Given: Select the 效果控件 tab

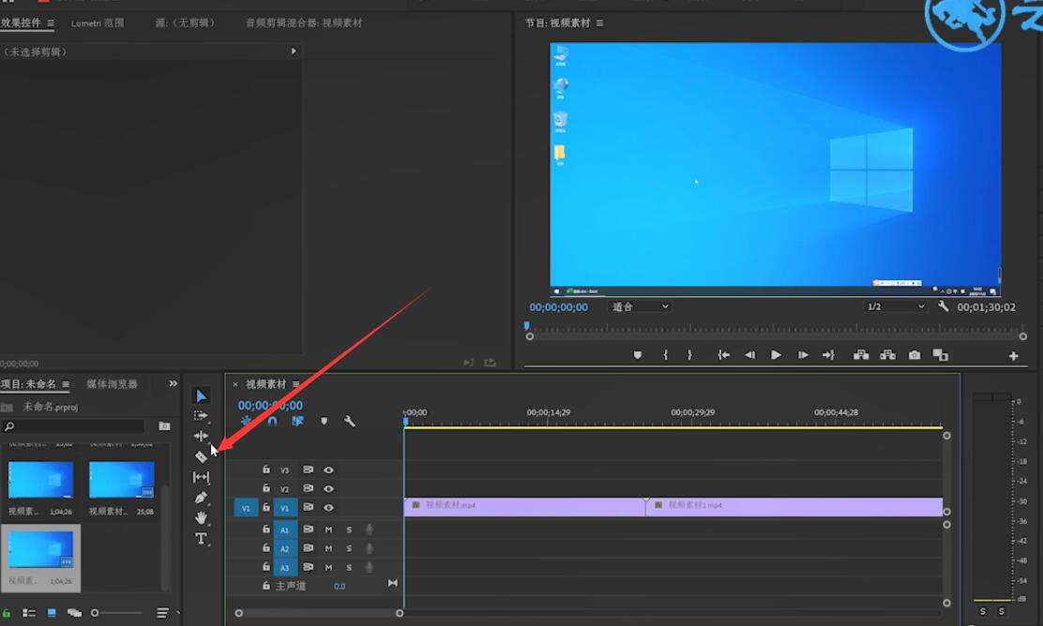Looking at the screenshot, I should [x=22, y=22].
